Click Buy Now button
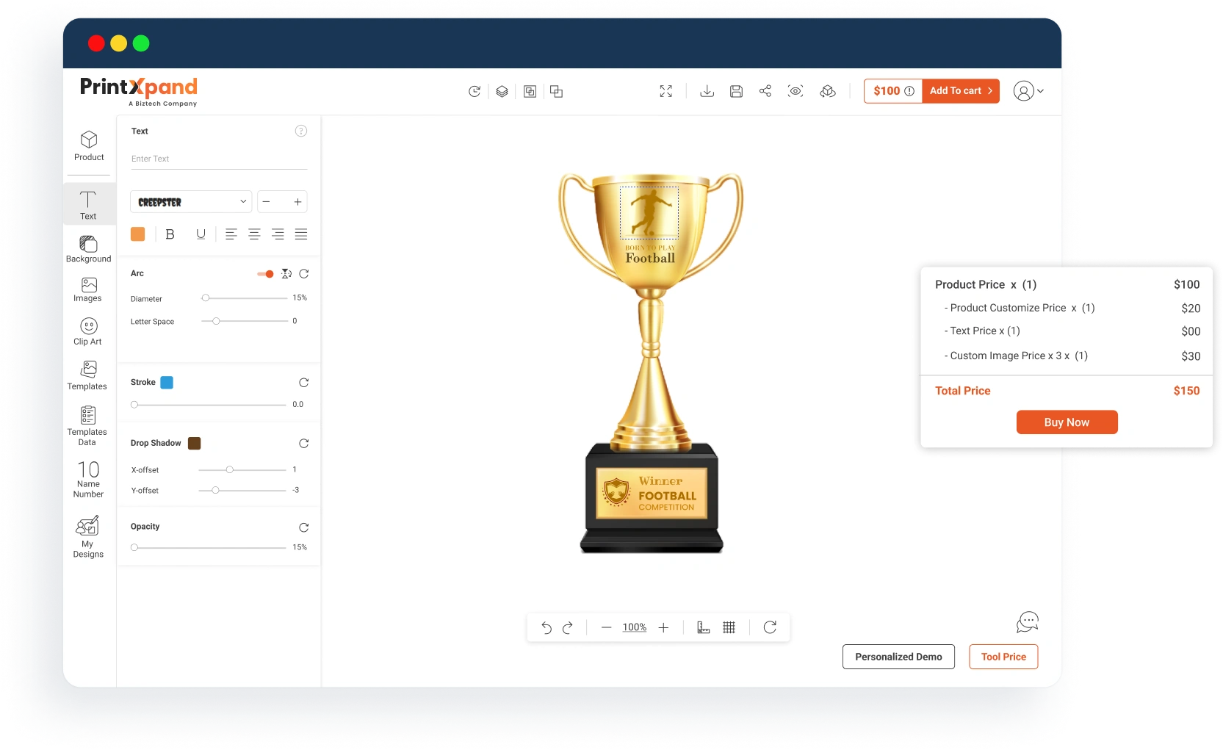The width and height of the screenshot is (1223, 750). 1067,422
